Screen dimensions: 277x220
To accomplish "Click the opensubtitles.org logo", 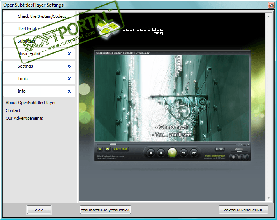I will [x=131, y=30].
